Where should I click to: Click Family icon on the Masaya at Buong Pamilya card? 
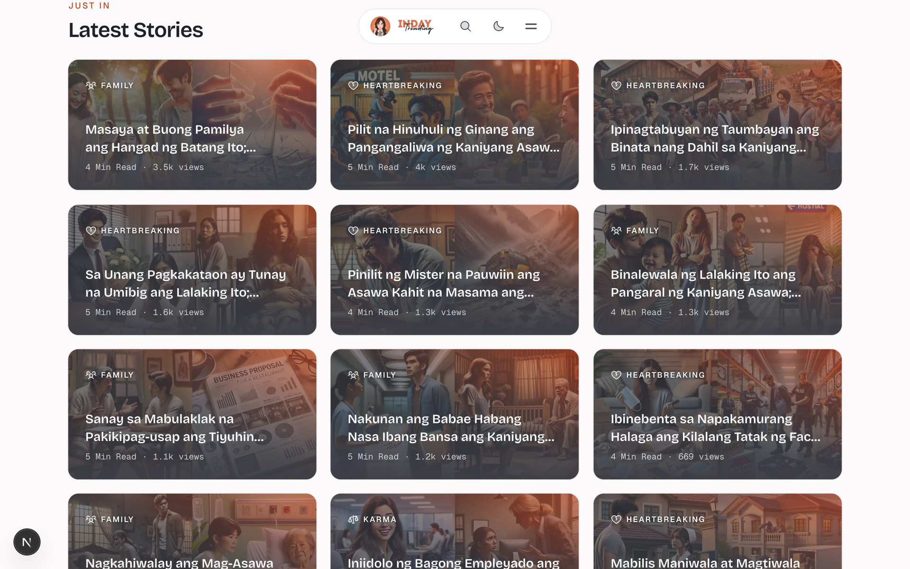91,86
